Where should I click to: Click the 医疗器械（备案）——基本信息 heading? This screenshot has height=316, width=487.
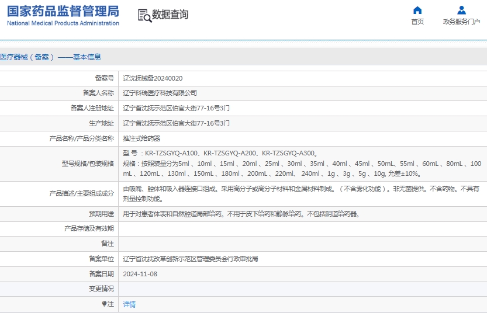pos(51,57)
